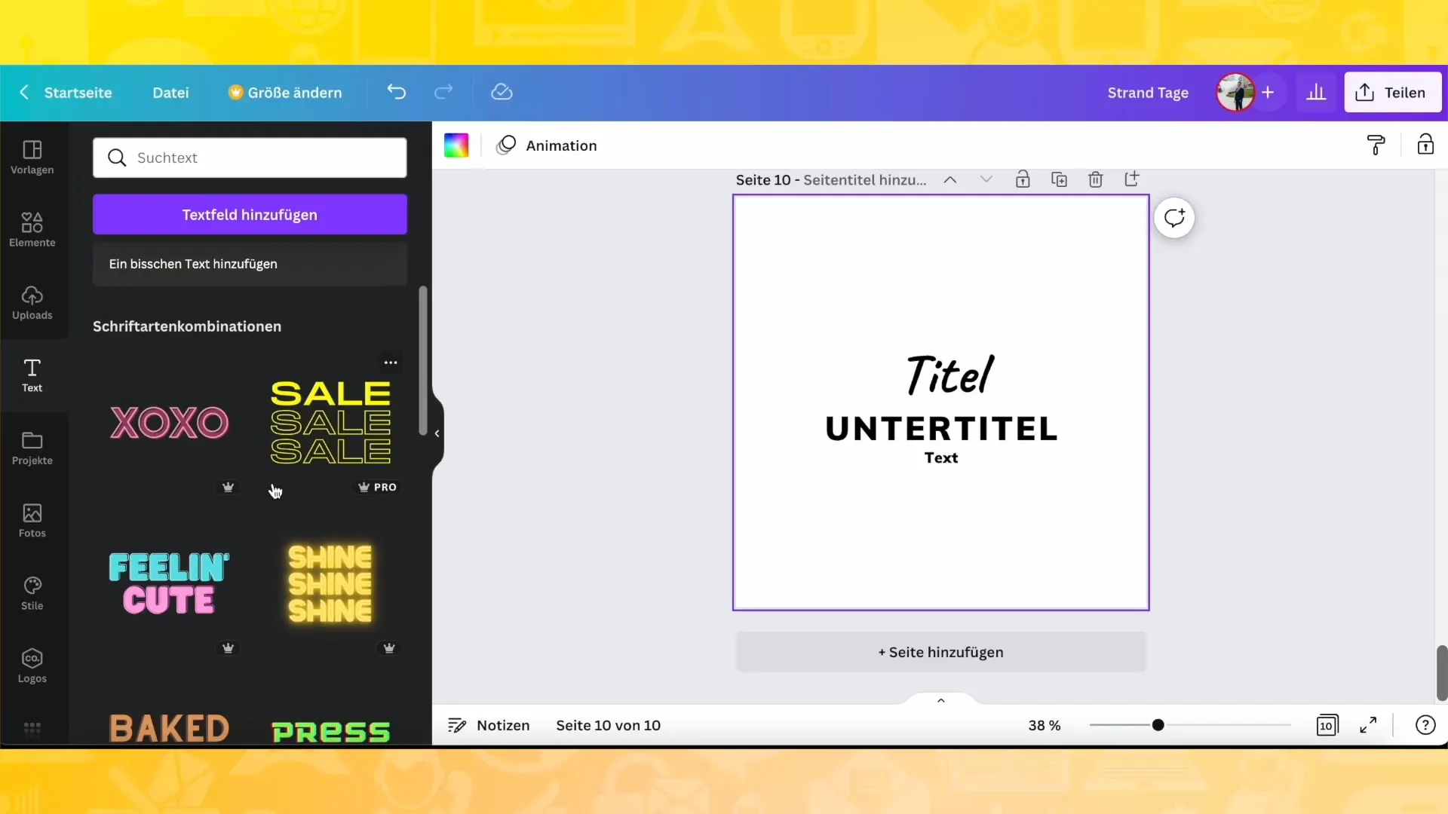The image size is (1448, 814).
Task: Click the undo arrow button
Action: (x=396, y=93)
